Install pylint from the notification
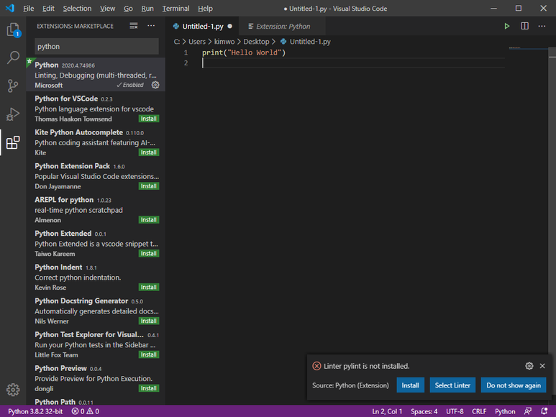 (x=410, y=385)
